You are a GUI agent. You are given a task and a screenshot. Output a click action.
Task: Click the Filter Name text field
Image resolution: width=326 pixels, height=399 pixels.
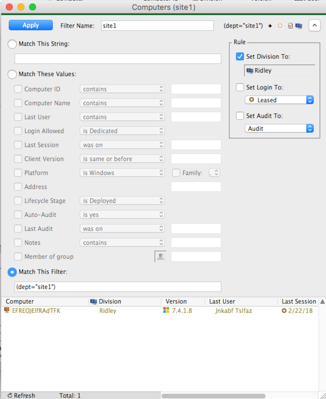157,26
